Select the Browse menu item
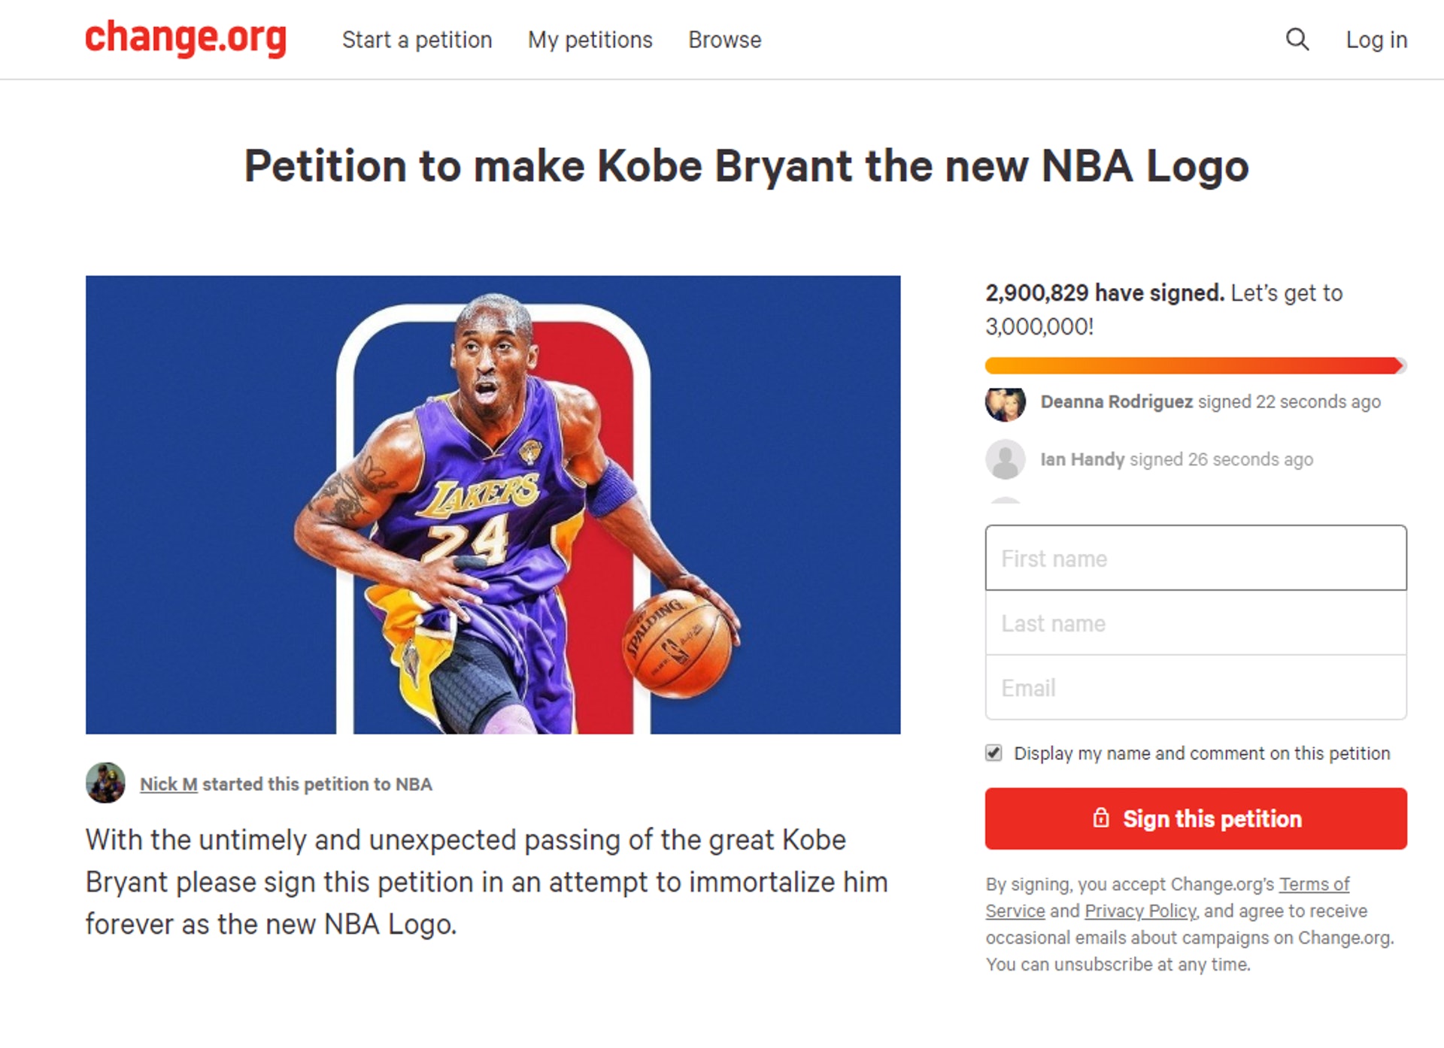1444x1048 pixels. 724,40
